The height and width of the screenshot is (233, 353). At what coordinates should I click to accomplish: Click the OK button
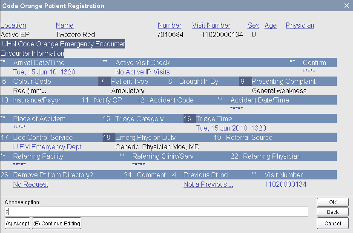(333, 202)
